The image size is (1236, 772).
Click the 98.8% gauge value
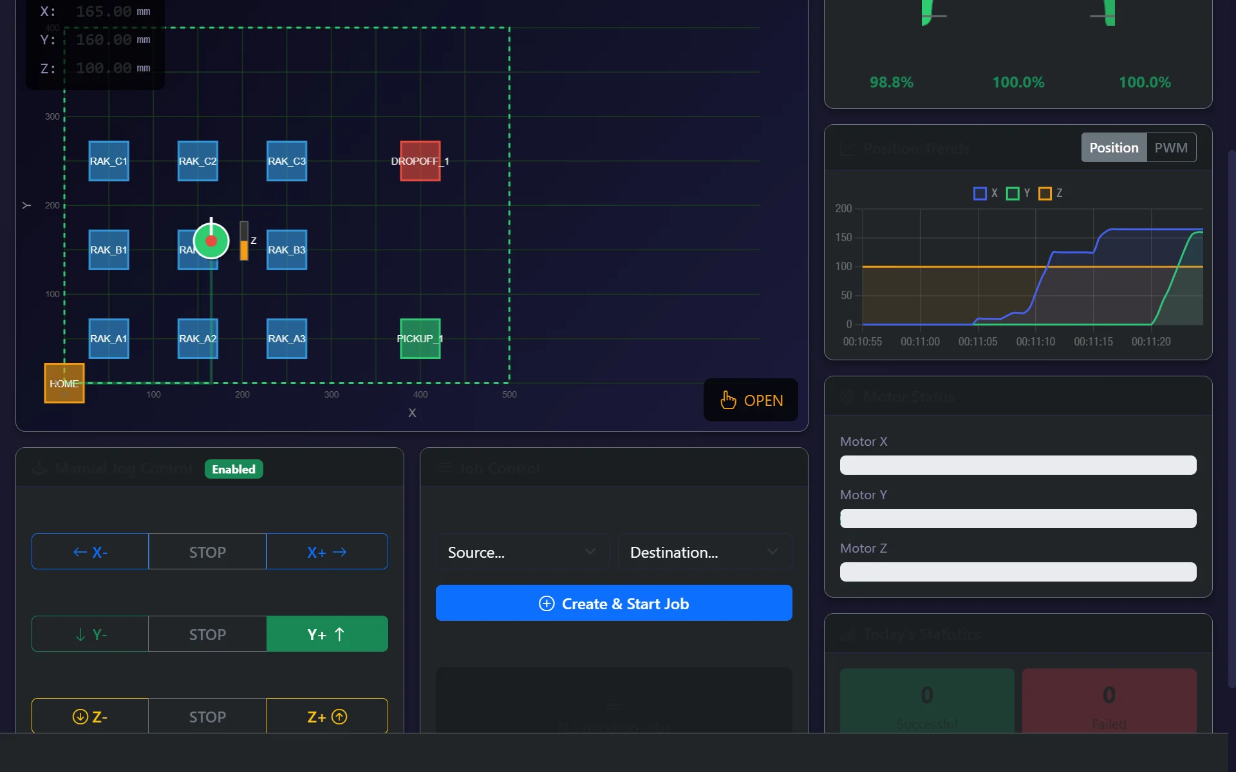click(x=891, y=82)
